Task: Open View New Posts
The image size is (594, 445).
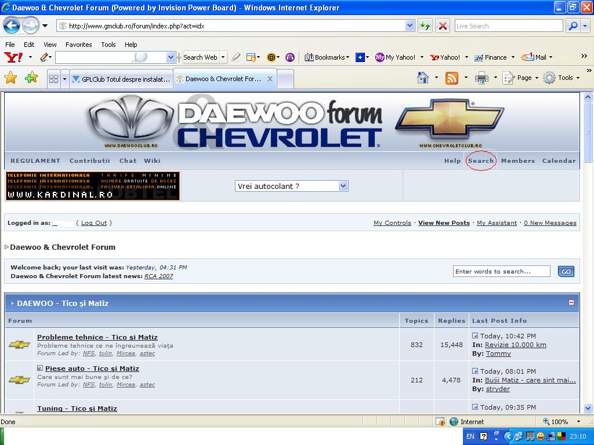Action: 444,223
